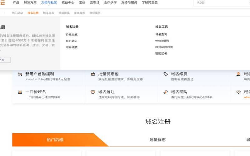Click text 控制台续费直达
This screenshot has height=156, width=250.
[x=182, y=79]
